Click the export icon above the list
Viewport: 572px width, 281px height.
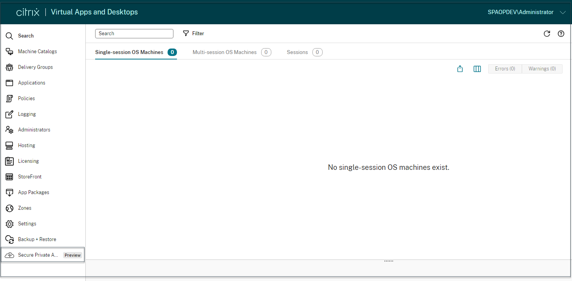460,69
